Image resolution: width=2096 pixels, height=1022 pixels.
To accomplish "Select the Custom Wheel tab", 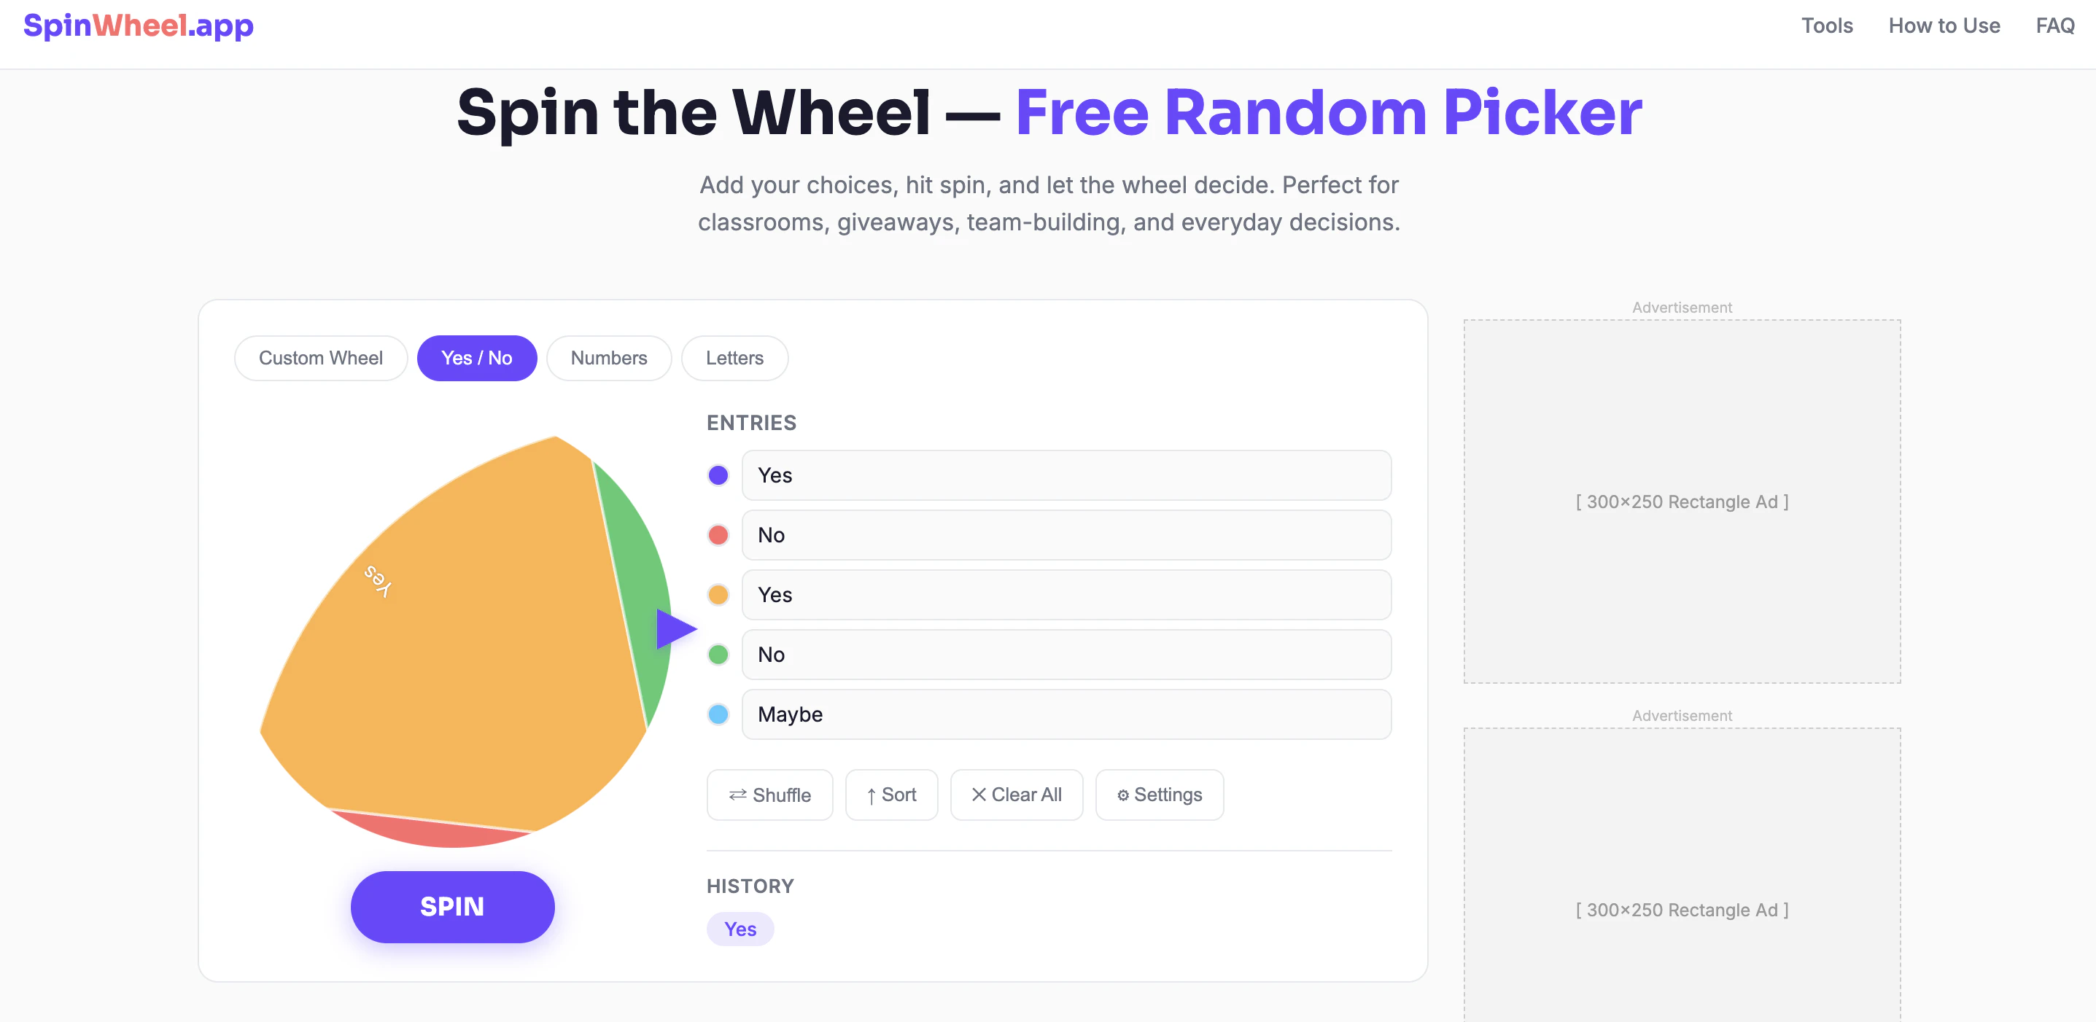I will (321, 358).
